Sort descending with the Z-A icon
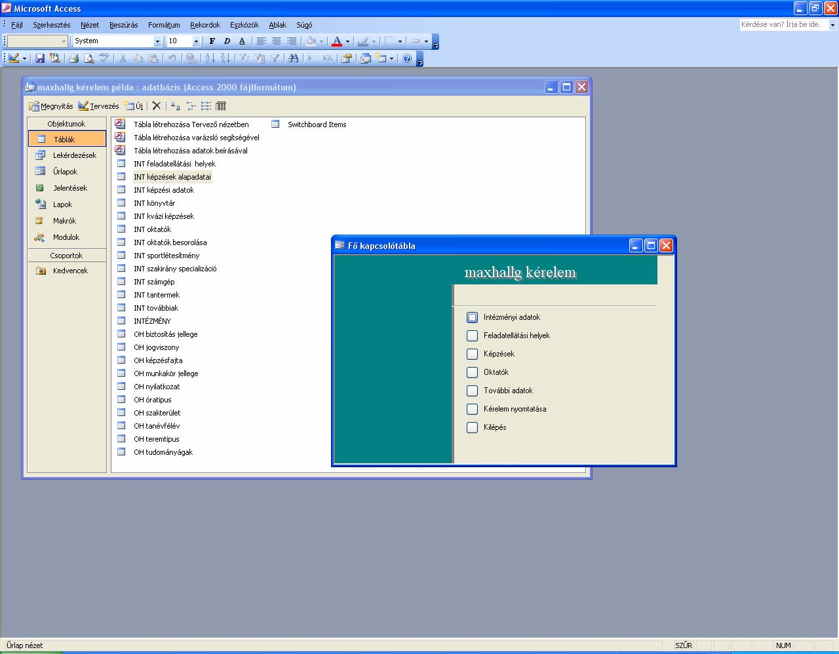 (225, 58)
